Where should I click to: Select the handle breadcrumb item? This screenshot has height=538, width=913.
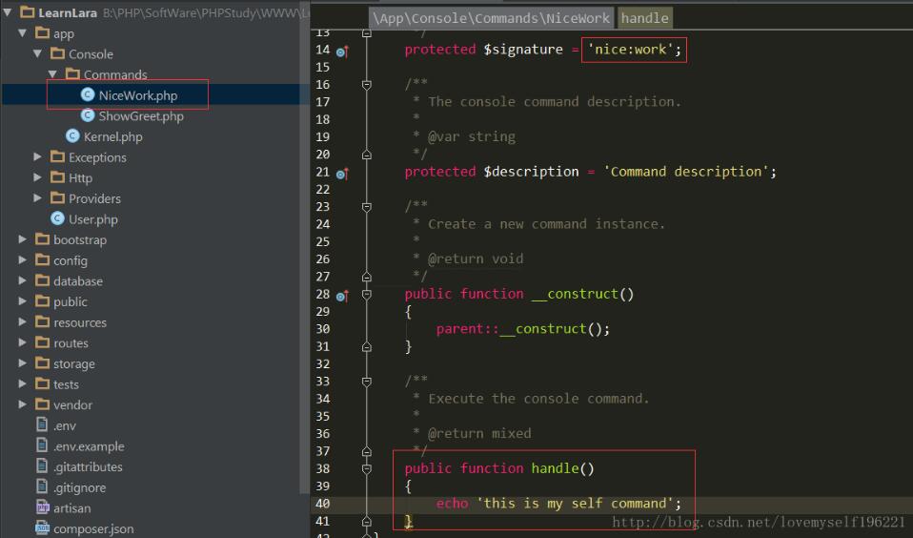pos(645,18)
